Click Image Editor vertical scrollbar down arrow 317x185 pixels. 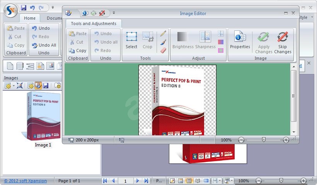(x=294, y=132)
